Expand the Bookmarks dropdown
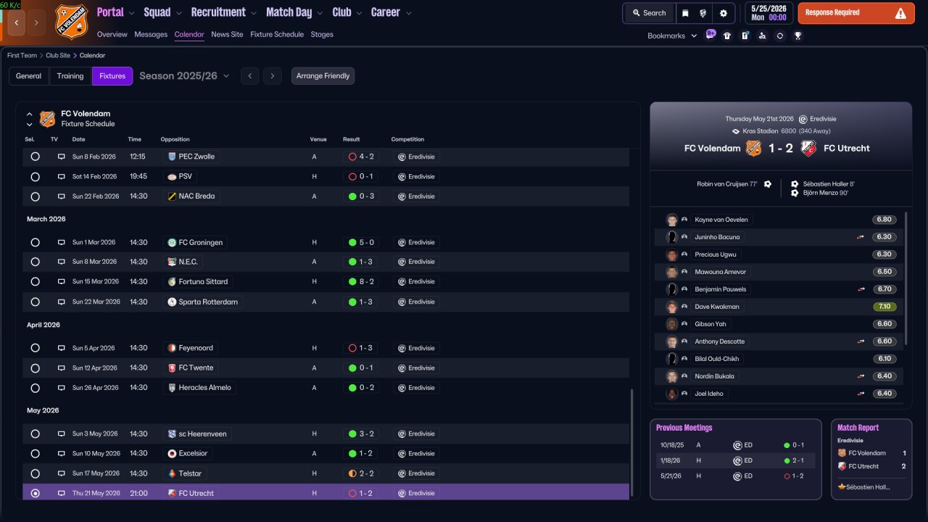 coord(671,36)
